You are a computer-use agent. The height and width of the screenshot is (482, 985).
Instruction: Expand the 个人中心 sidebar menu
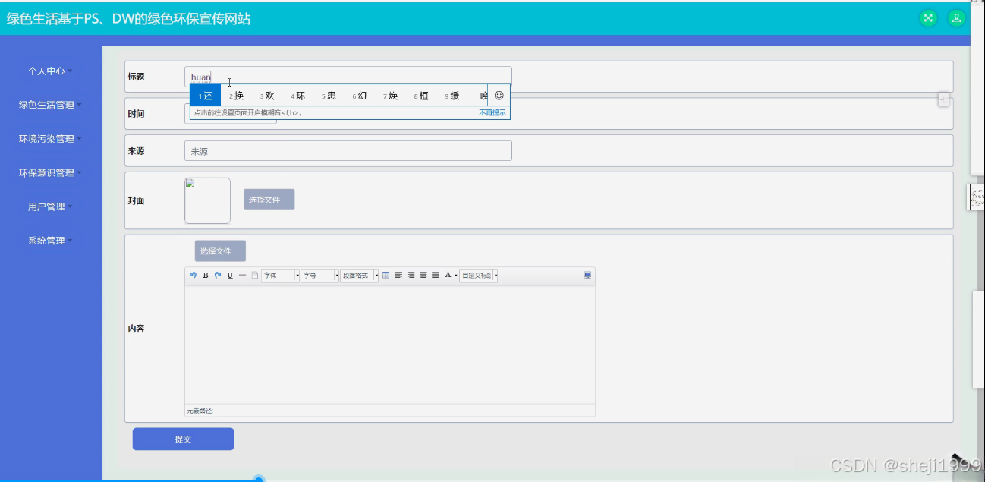50,71
